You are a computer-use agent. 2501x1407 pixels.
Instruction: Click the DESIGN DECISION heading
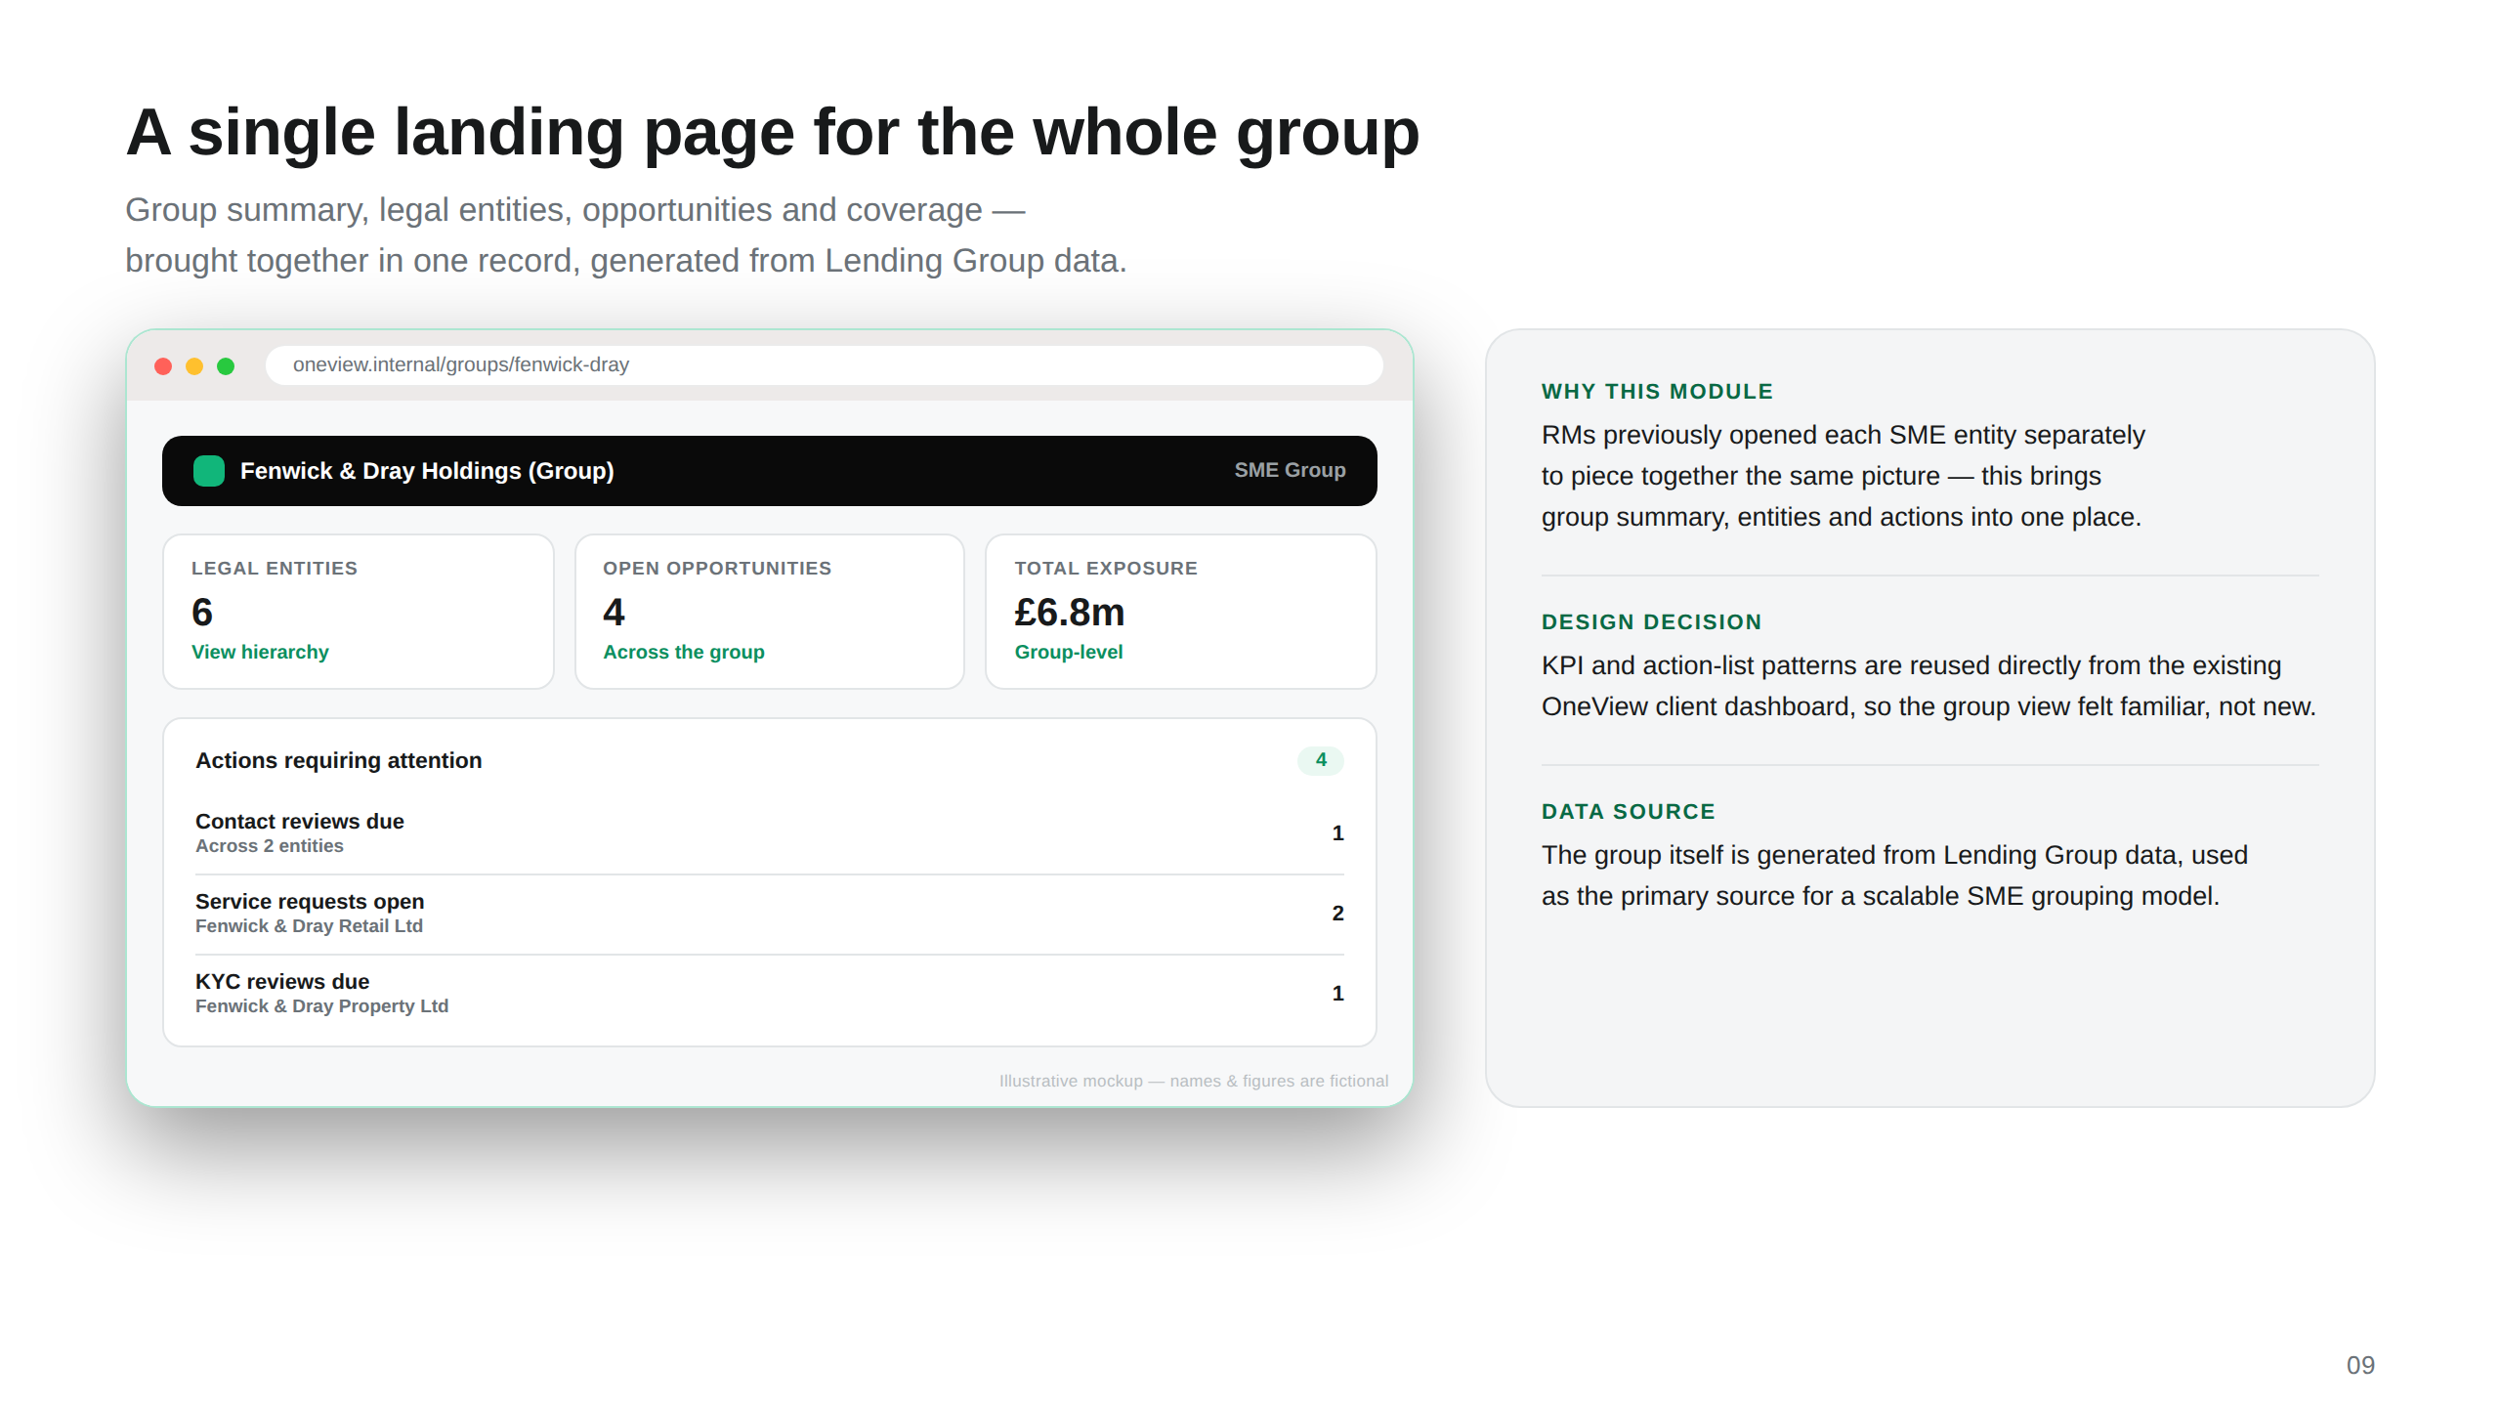point(1651,622)
